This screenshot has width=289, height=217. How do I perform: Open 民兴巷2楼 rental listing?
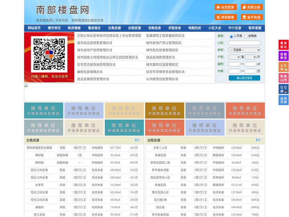click(160, 200)
